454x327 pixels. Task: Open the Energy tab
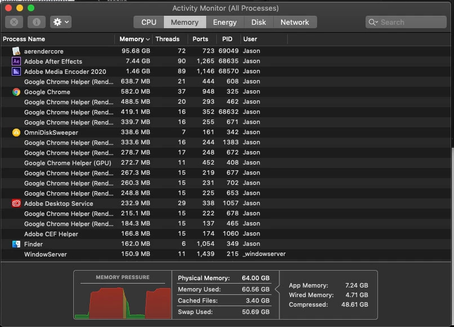click(x=225, y=23)
